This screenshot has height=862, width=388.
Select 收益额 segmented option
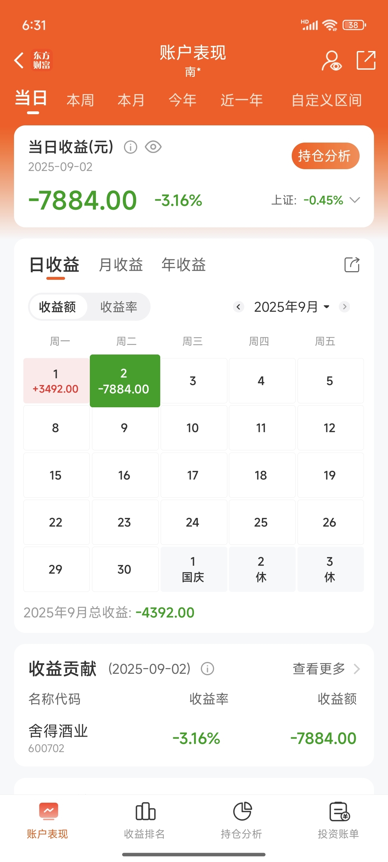click(x=57, y=307)
